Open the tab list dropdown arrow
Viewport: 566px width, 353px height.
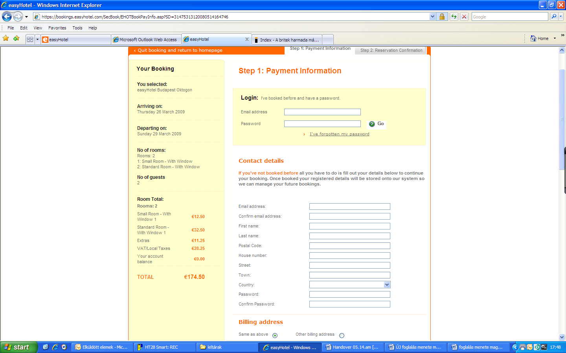click(37, 40)
